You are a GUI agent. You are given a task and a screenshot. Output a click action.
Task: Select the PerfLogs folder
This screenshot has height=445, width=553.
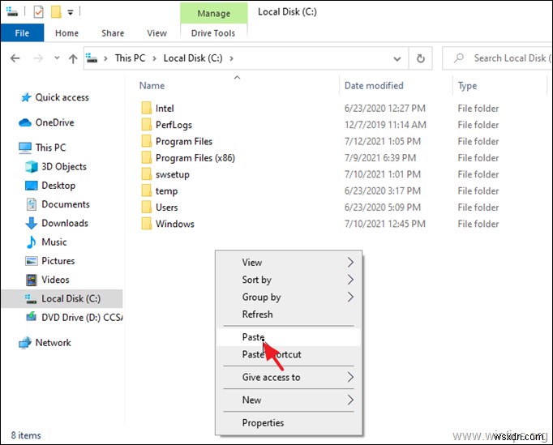pyautogui.click(x=174, y=125)
